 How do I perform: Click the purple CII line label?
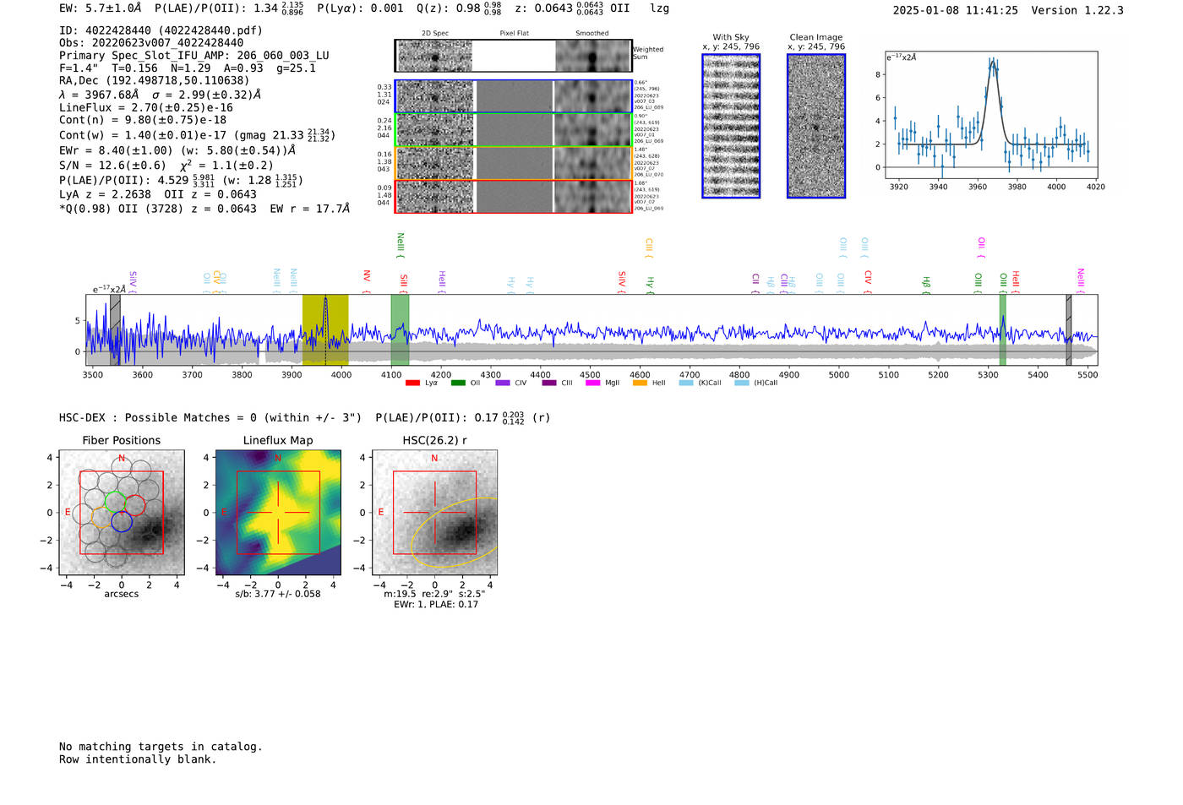click(755, 282)
